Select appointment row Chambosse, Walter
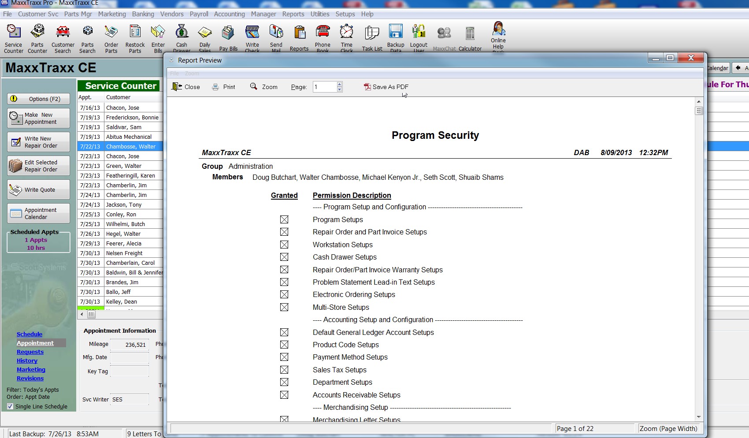Image resolution: width=749 pixels, height=438 pixels. pyautogui.click(x=120, y=146)
